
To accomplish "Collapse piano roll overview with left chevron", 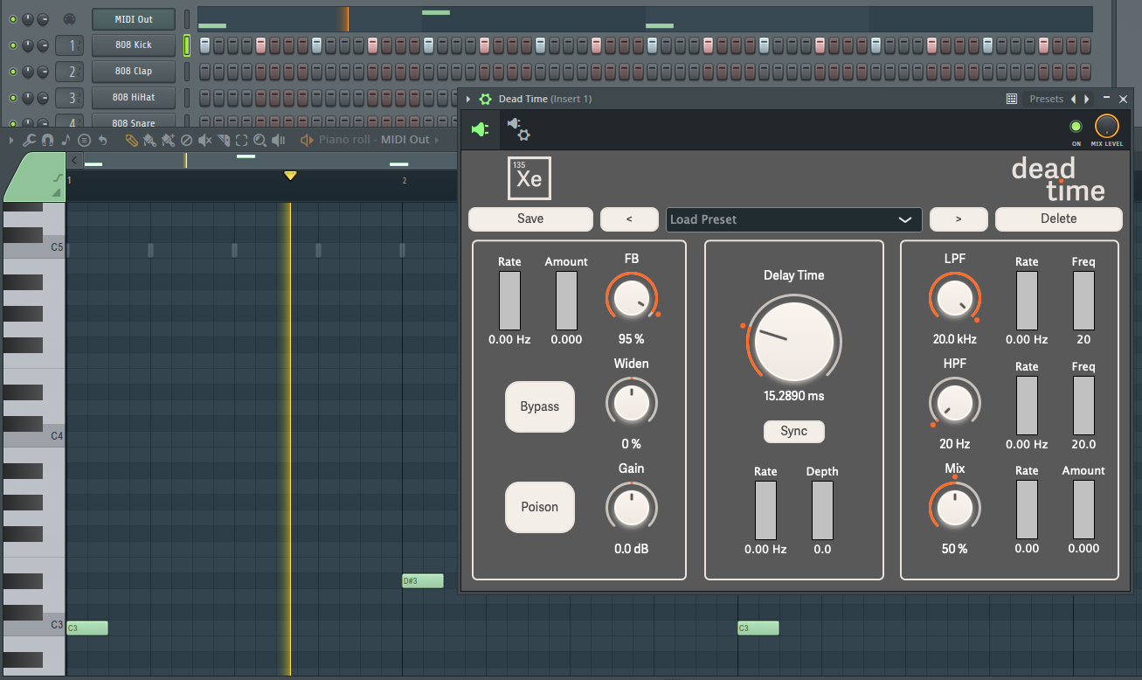I will pyautogui.click(x=75, y=160).
